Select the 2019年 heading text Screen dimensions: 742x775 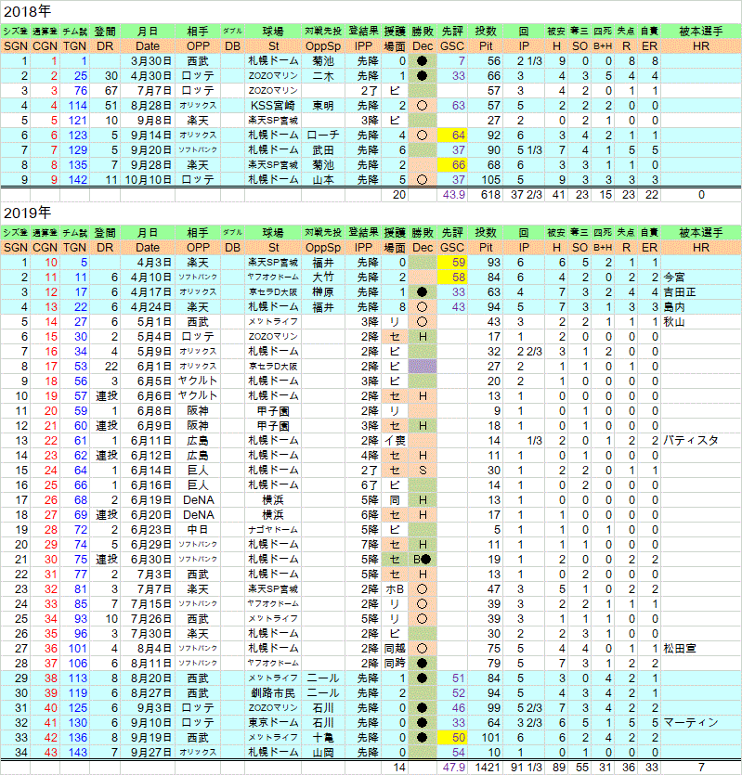(x=27, y=213)
